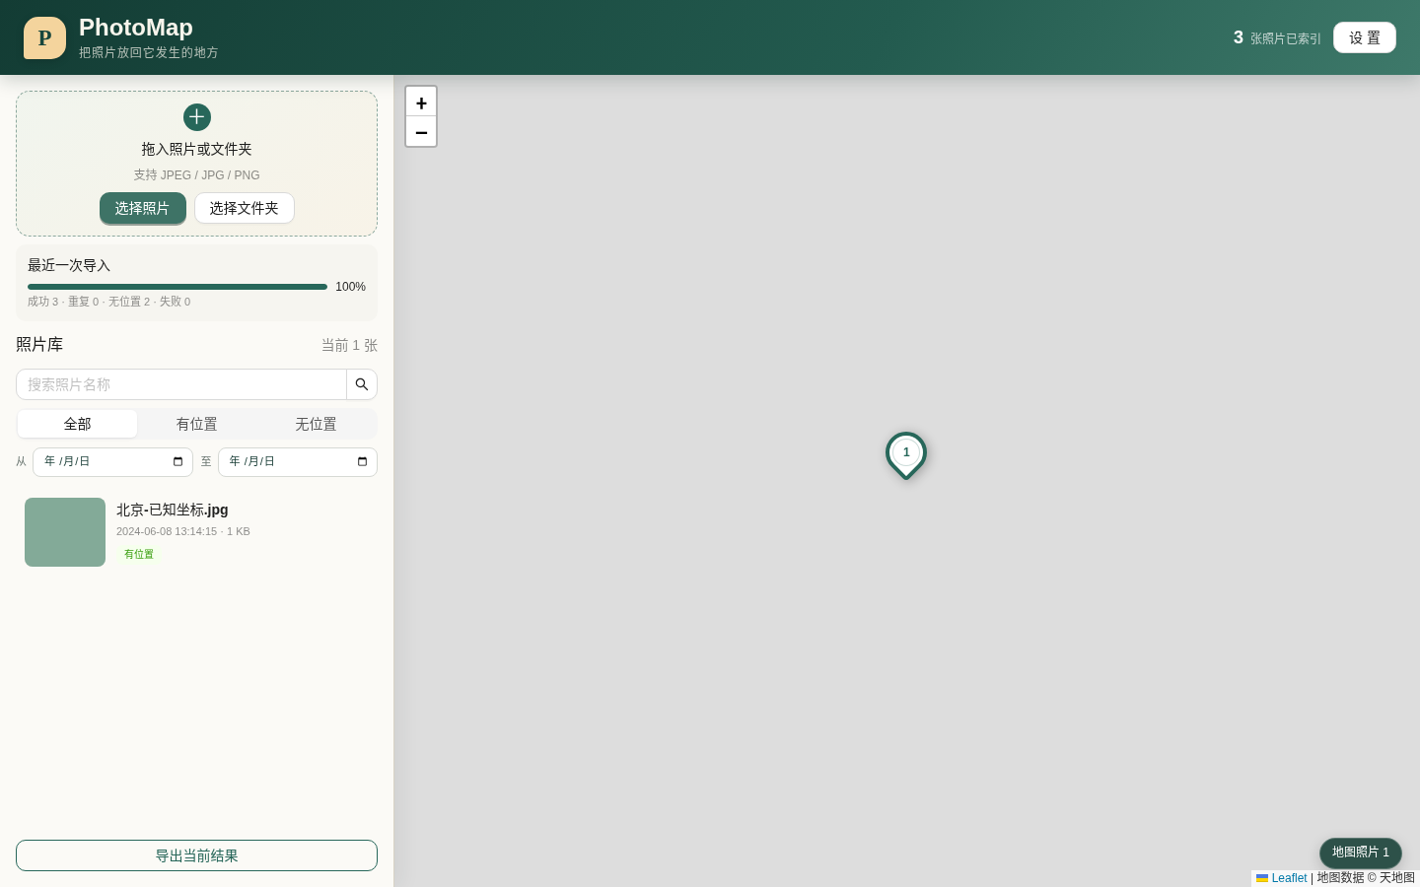Screen dimensions: 1420x887
Task: Click the import progress bar
Action: (177, 287)
